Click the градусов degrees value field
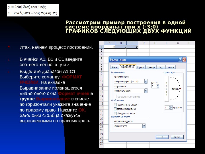 167,108
